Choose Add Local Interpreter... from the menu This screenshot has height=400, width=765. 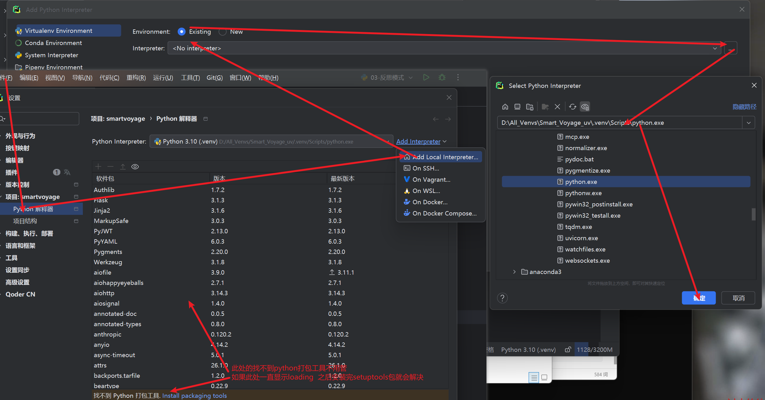pos(440,157)
